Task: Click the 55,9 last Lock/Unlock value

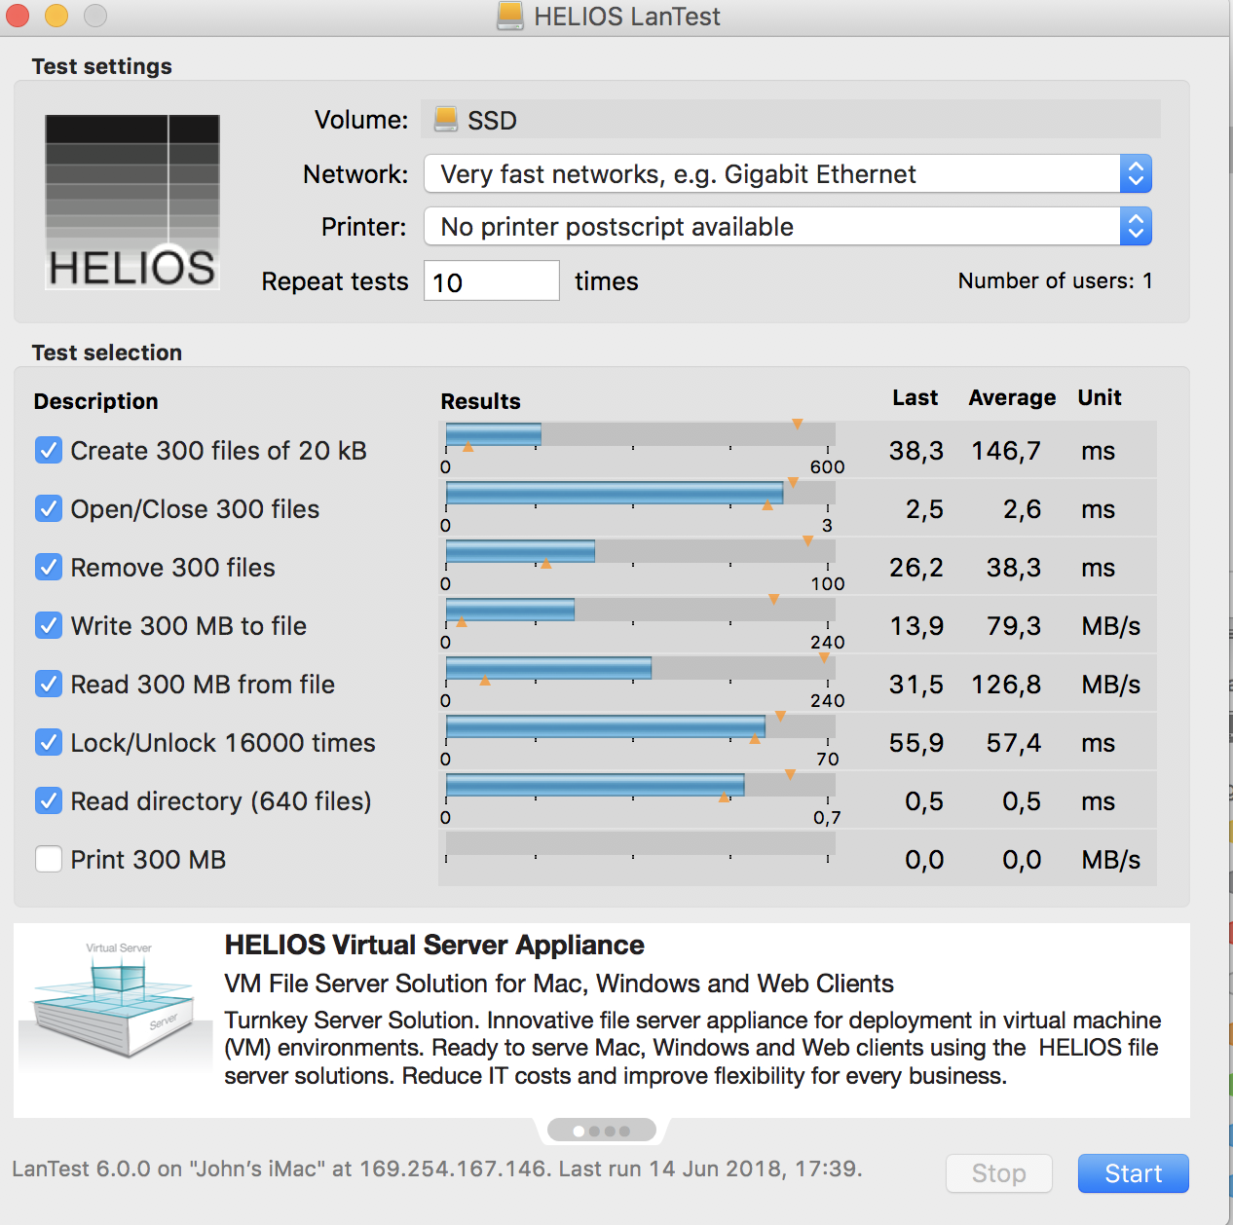Action: pos(916,743)
